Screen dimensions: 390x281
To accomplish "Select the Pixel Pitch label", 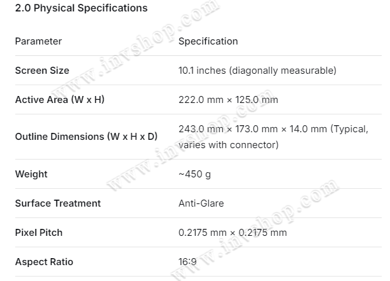I will pyautogui.click(x=39, y=233).
